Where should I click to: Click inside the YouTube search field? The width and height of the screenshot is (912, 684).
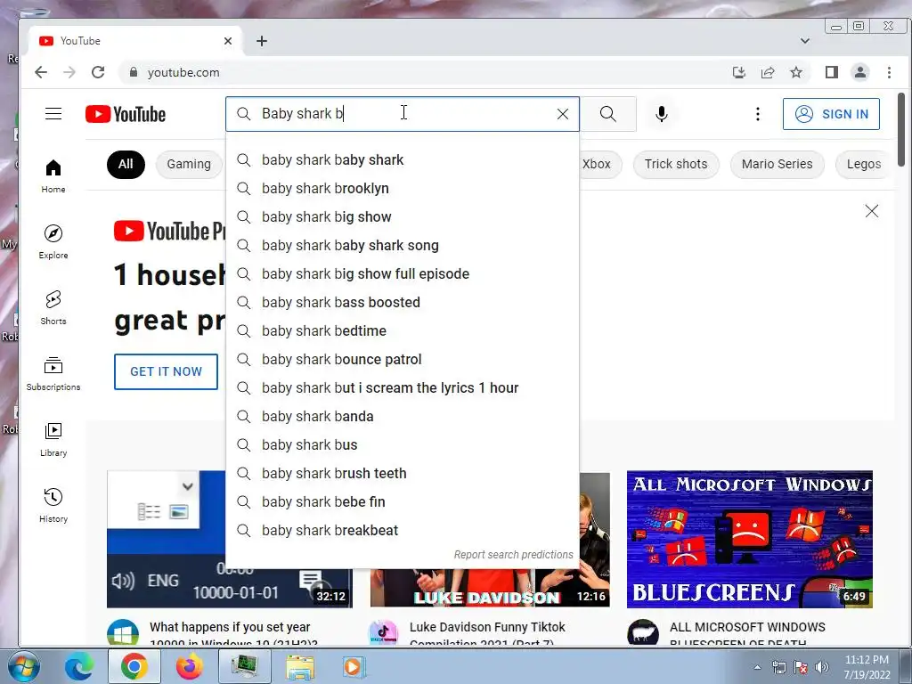point(403,114)
